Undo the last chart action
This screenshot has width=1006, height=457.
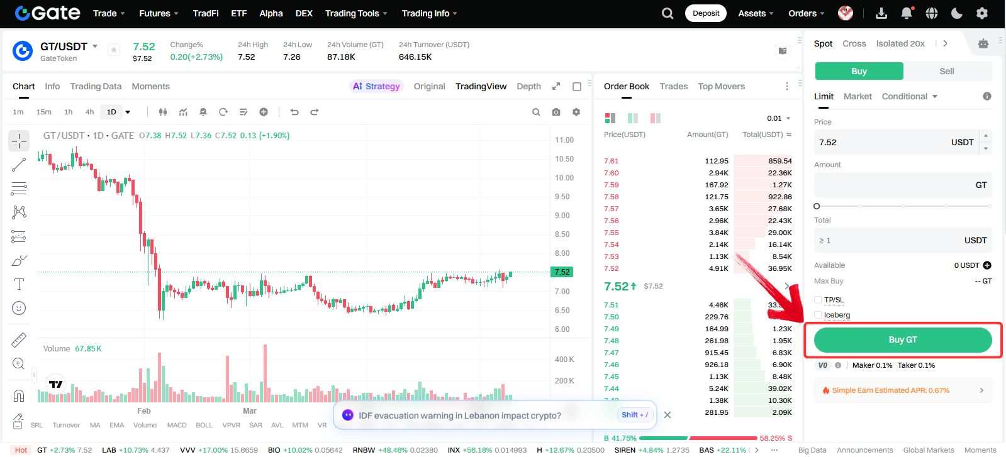click(294, 112)
